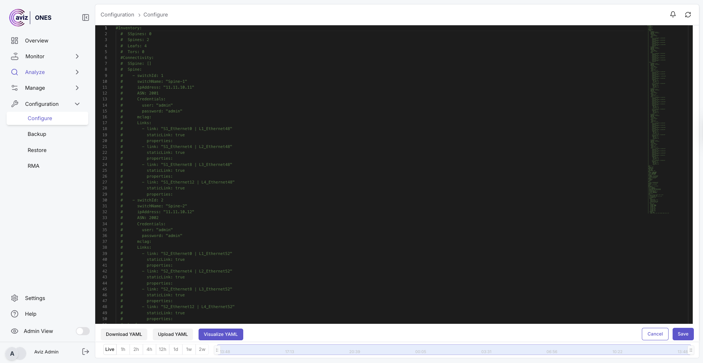This screenshot has height=363, width=703.
Task: Click the switchName "Spine-1" line
Action: tap(162, 81)
